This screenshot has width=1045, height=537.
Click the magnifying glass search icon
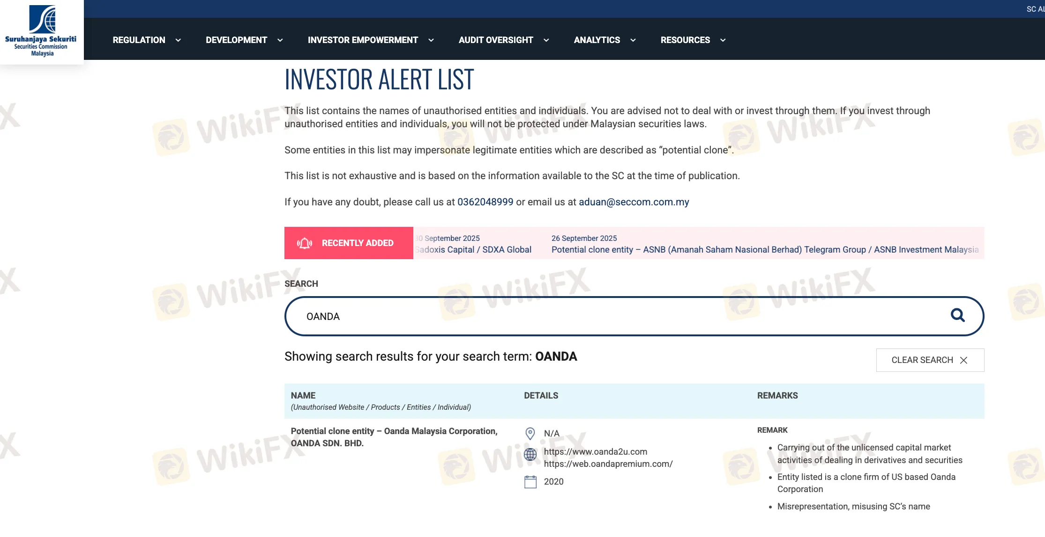[957, 315]
